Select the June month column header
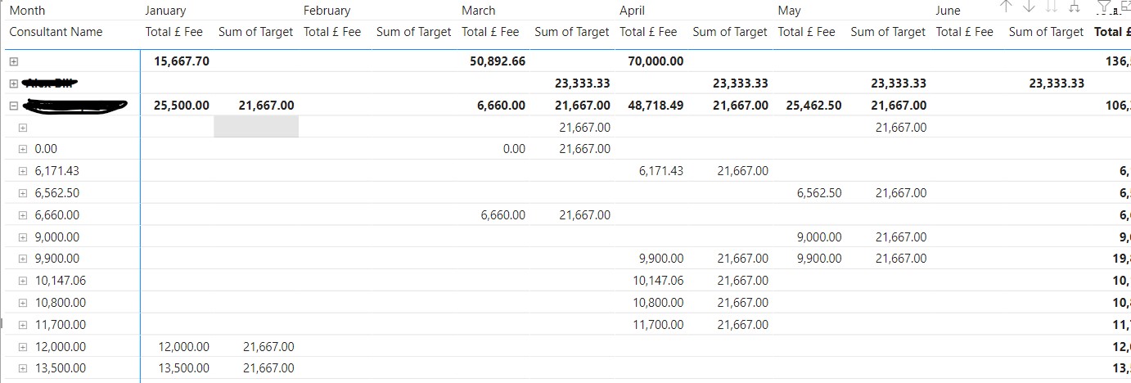 coord(948,11)
